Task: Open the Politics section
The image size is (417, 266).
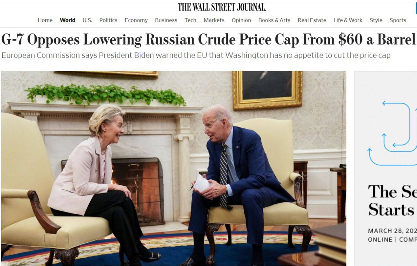Action: coord(108,20)
